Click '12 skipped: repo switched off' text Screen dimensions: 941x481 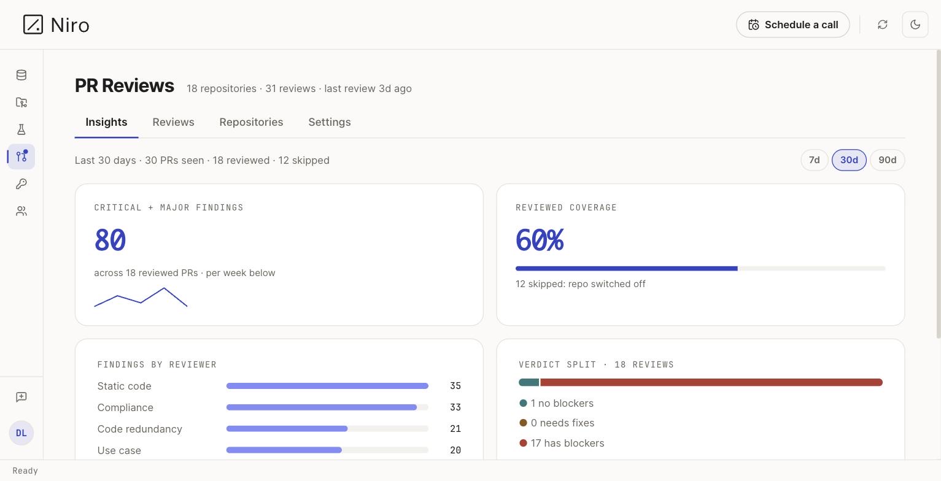[581, 284]
